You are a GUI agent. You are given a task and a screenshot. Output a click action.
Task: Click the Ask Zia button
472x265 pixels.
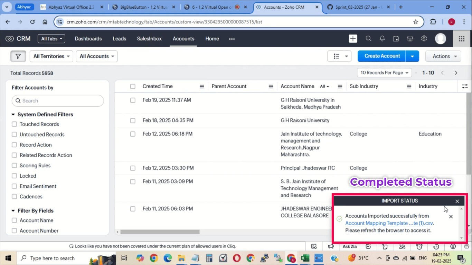(349, 246)
